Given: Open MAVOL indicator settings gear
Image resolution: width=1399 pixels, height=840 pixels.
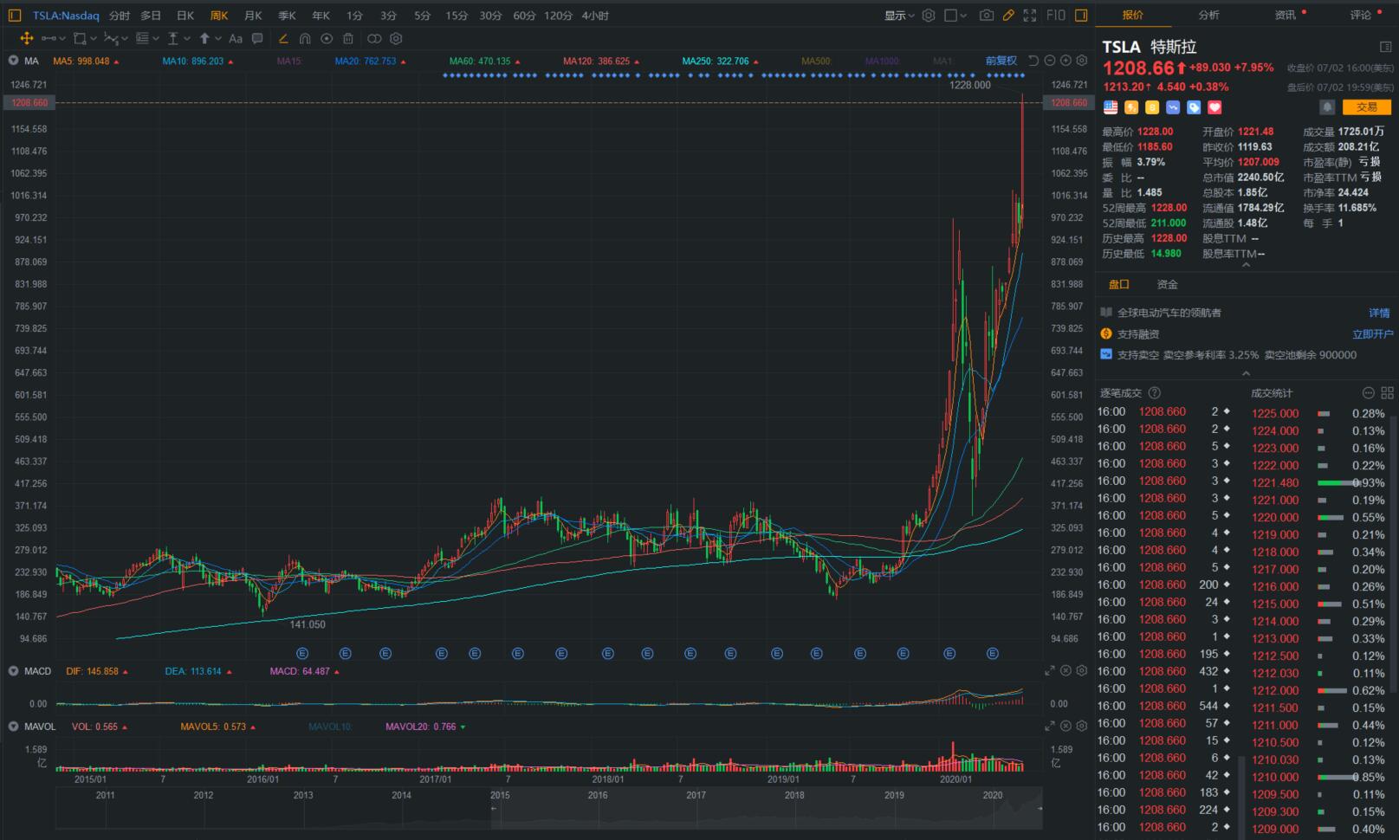Looking at the screenshot, I should 1081,726.
